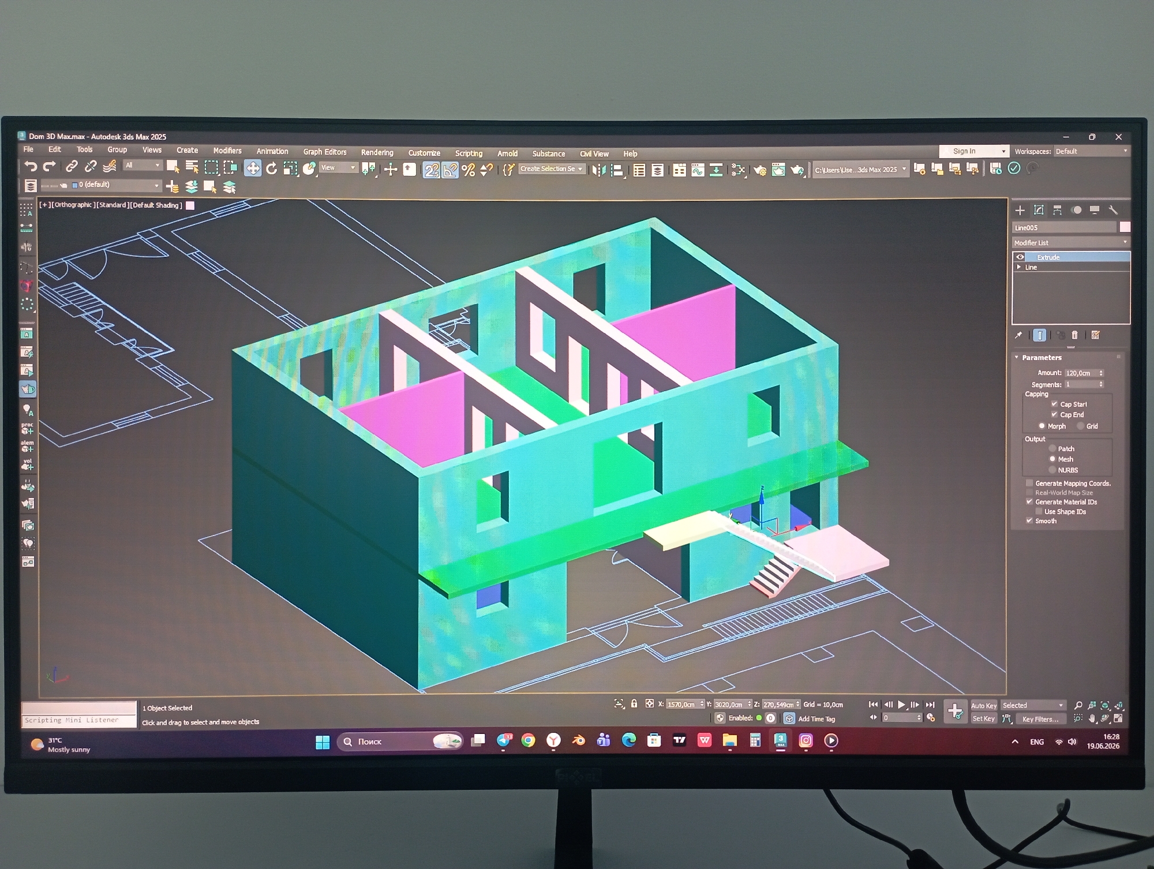This screenshot has width=1154, height=869.
Task: Click the Undo arrow in main toolbar
Action: [x=30, y=167]
